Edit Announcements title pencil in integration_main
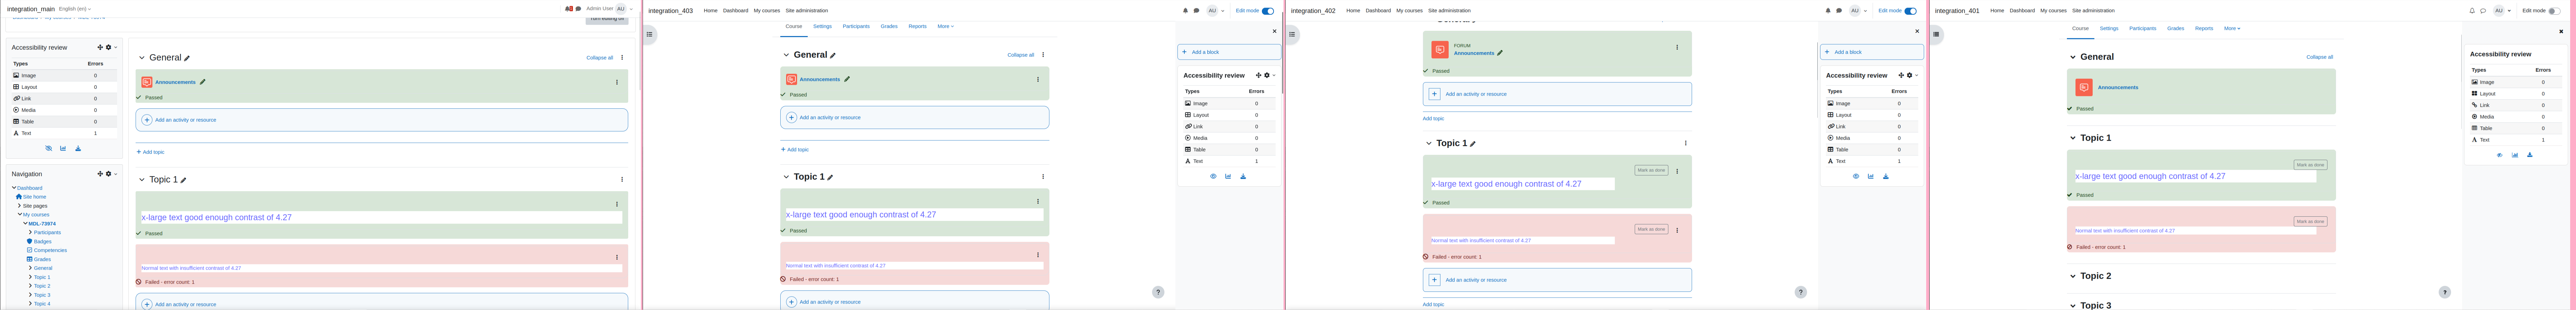The height and width of the screenshot is (310, 2576). point(203,82)
